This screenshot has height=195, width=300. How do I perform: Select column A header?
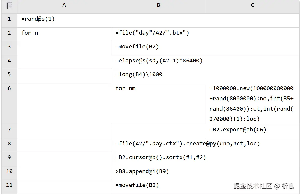[x=64, y=5]
